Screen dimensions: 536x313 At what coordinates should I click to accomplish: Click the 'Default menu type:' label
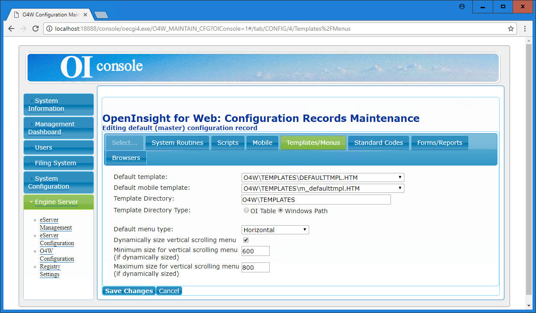pos(143,229)
